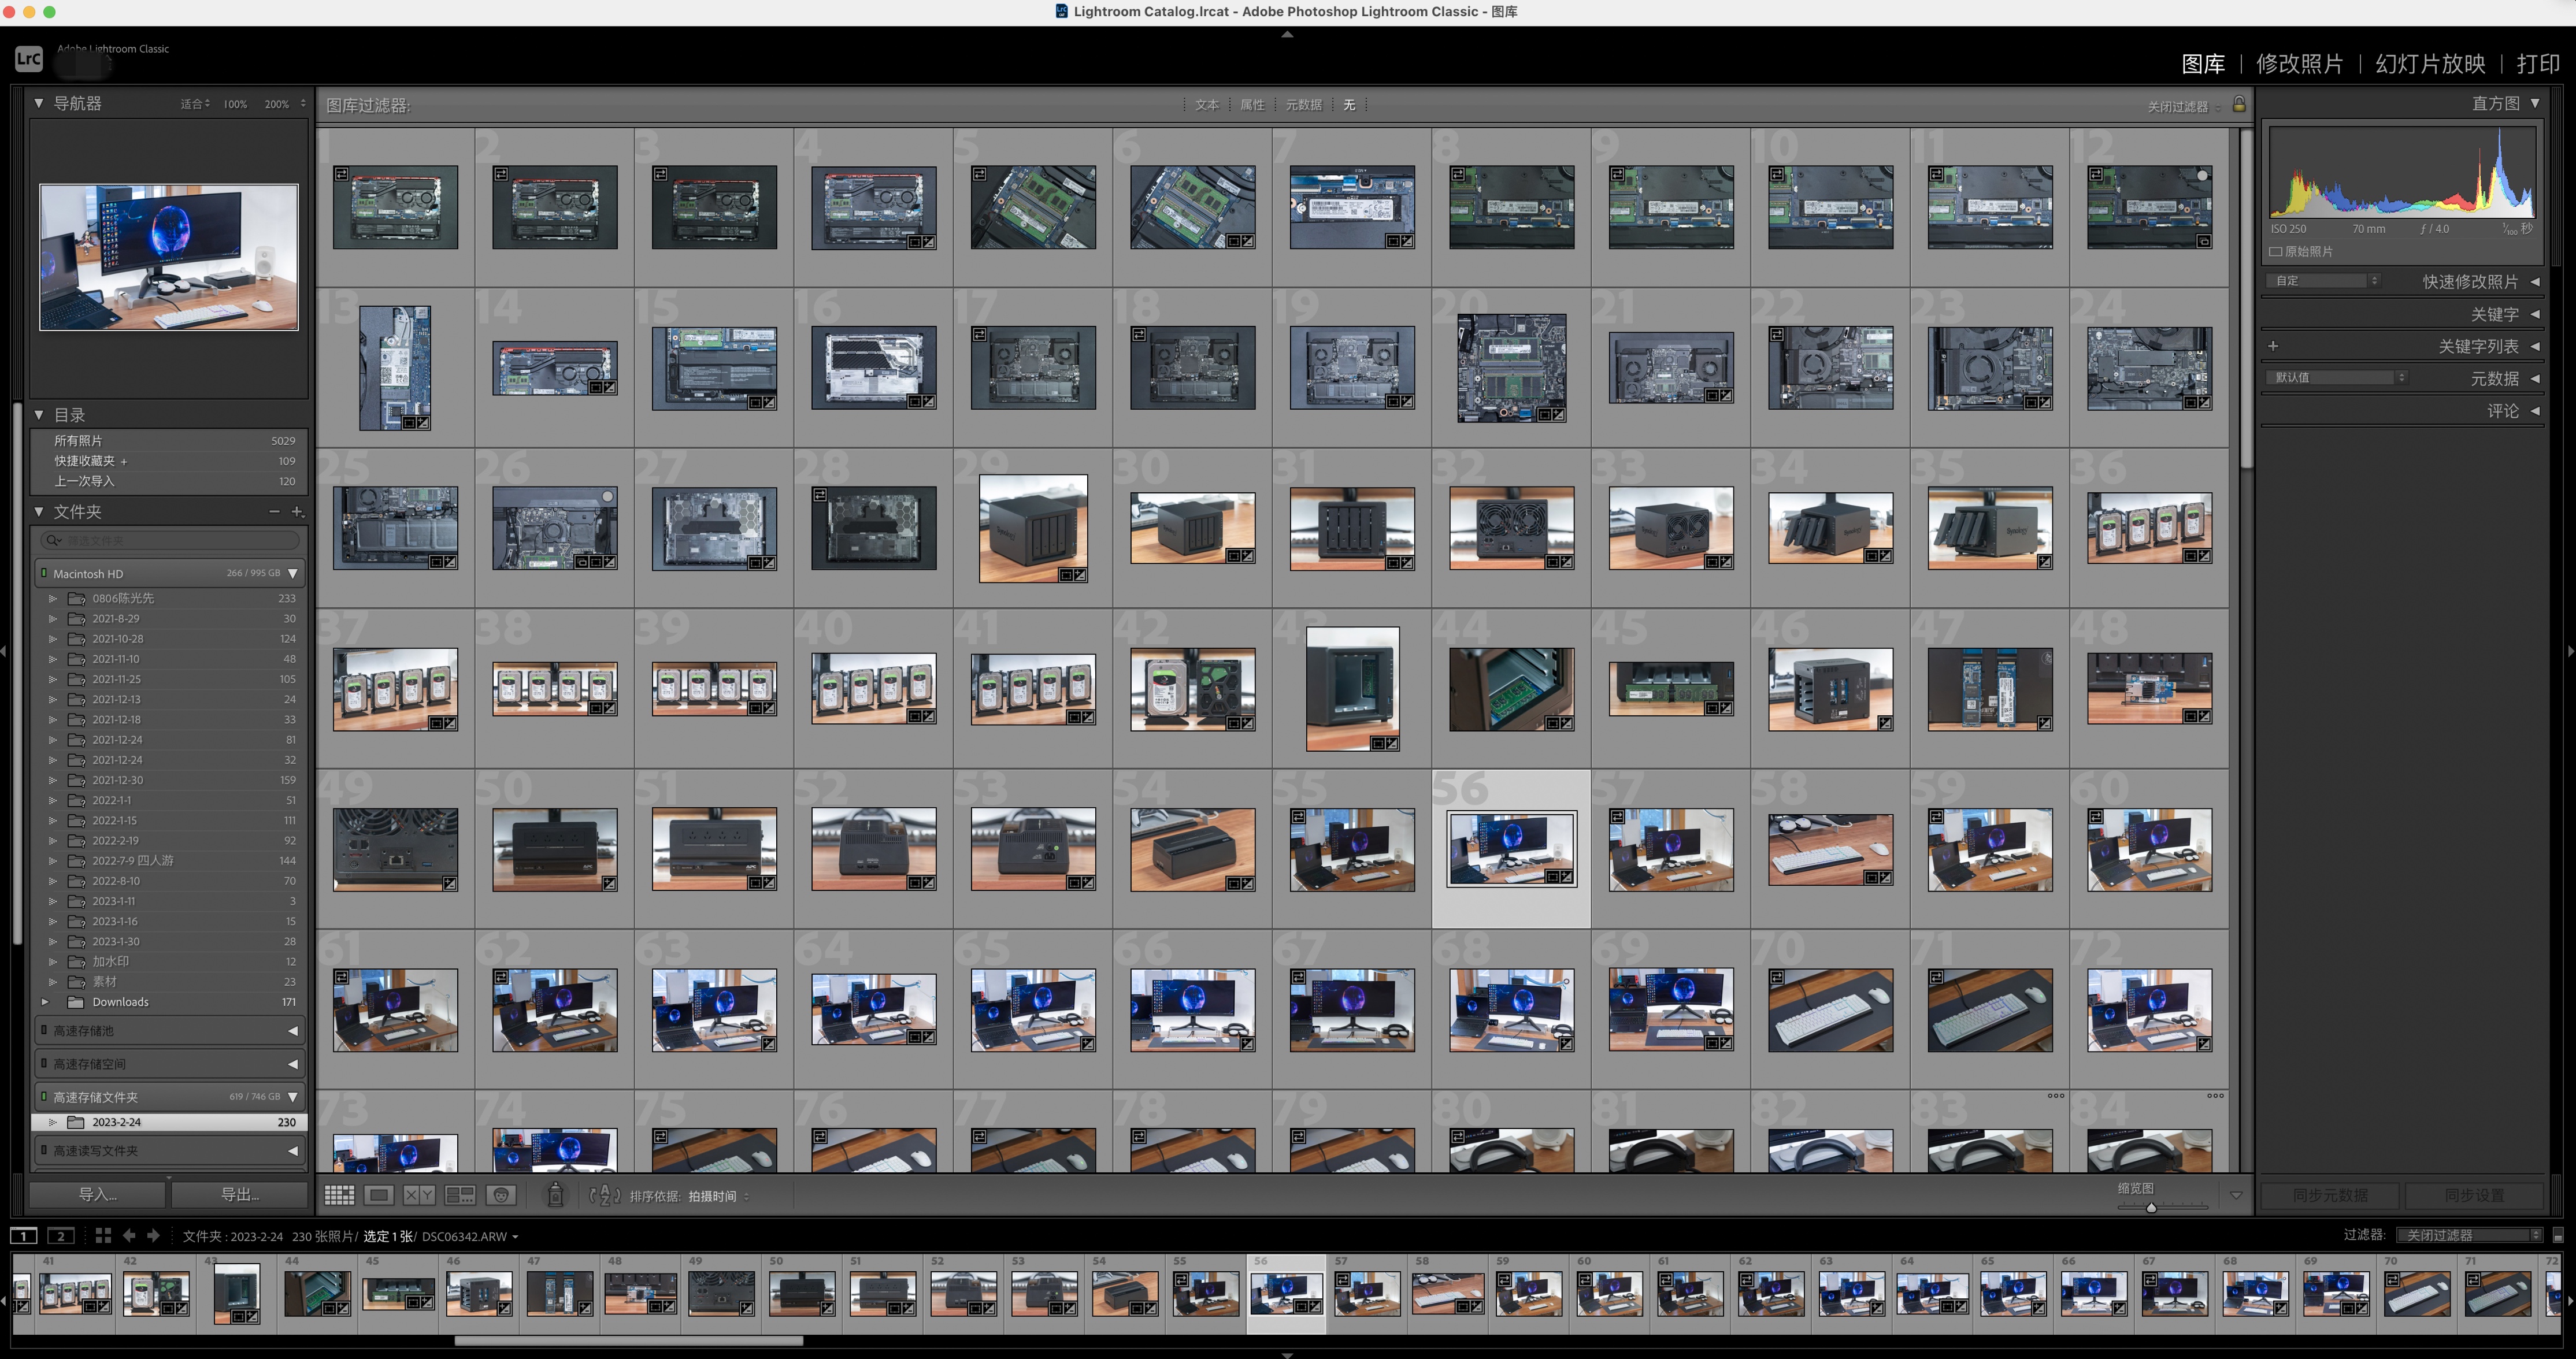Adjust the 缩览图 thumbnail size slider

[x=2151, y=1207]
